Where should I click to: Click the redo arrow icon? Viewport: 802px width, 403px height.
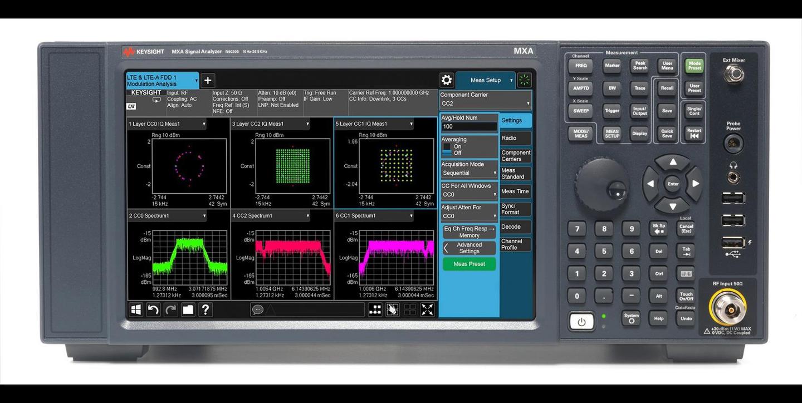point(170,310)
